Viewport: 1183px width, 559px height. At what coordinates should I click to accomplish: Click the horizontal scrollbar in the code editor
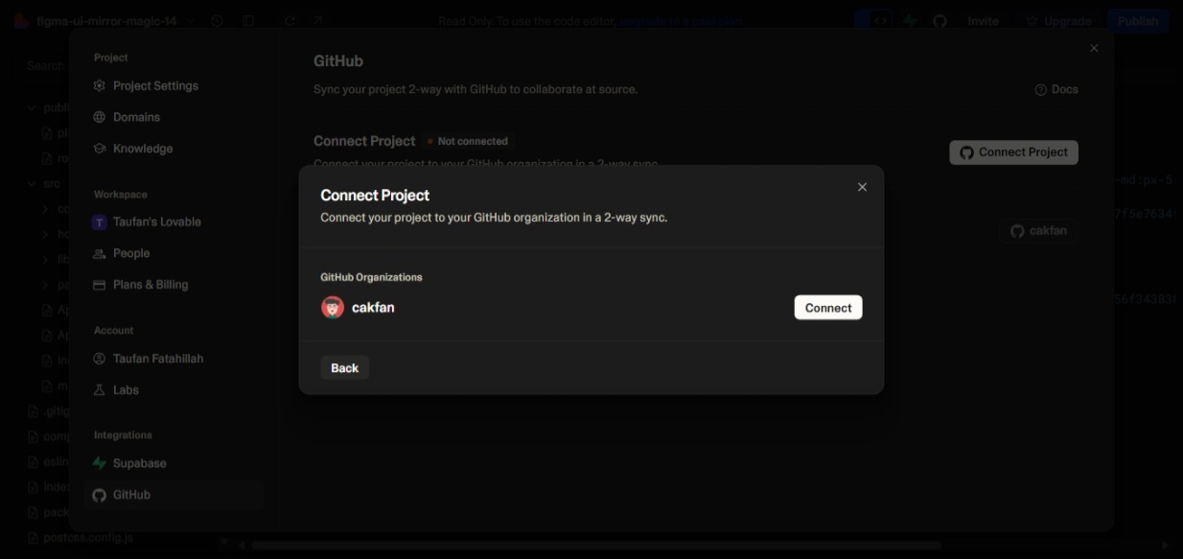[x=595, y=545]
